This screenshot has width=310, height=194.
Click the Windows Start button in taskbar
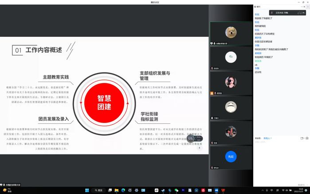[86, 190]
